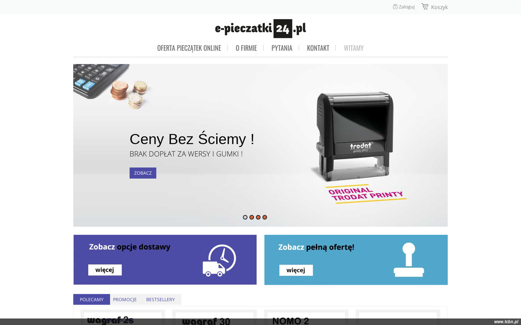Click the Zobacz banner button
521x325 pixels.
pos(143,173)
